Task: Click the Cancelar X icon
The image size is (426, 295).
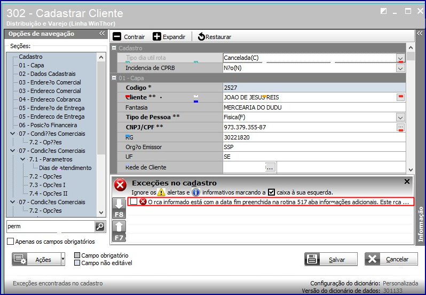Action: (x=372, y=259)
